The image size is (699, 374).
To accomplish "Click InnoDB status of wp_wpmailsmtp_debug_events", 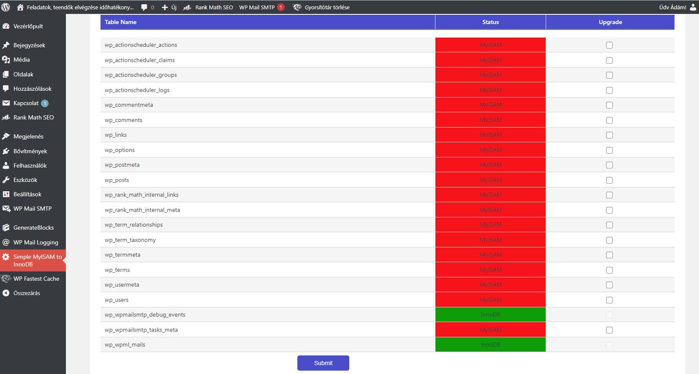I will click(x=490, y=314).
